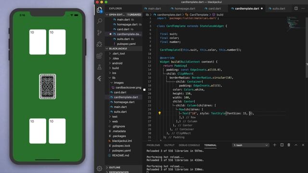Expand the ios folder

(124, 73)
